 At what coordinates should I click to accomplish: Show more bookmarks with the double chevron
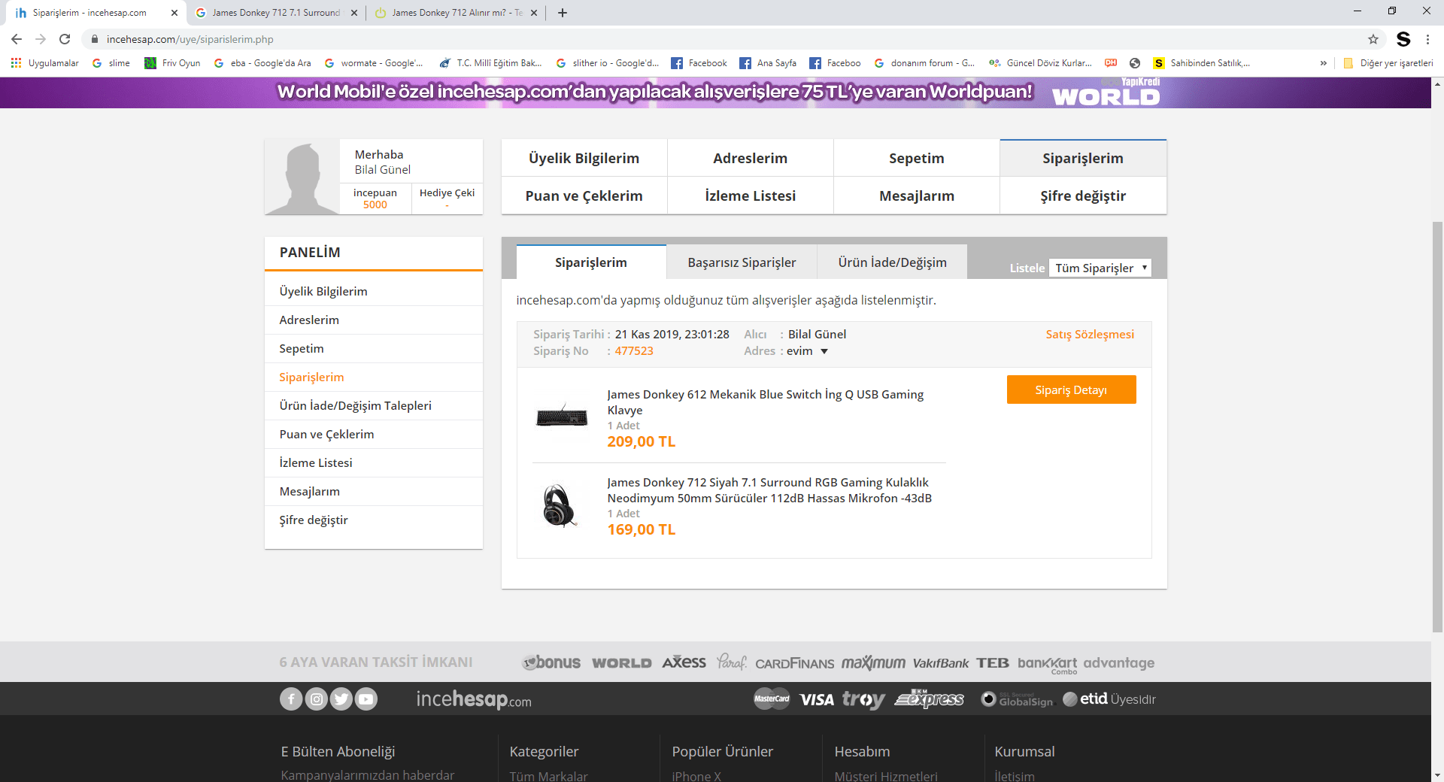(x=1323, y=63)
